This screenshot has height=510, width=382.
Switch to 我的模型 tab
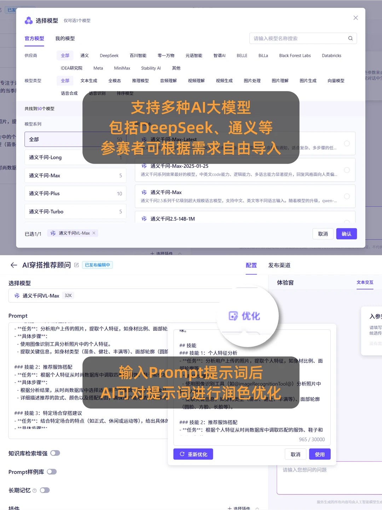(65, 38)
